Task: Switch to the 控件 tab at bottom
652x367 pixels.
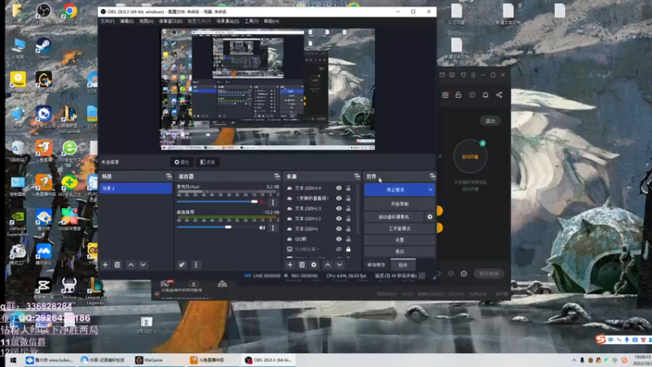Action: (403, 265)
